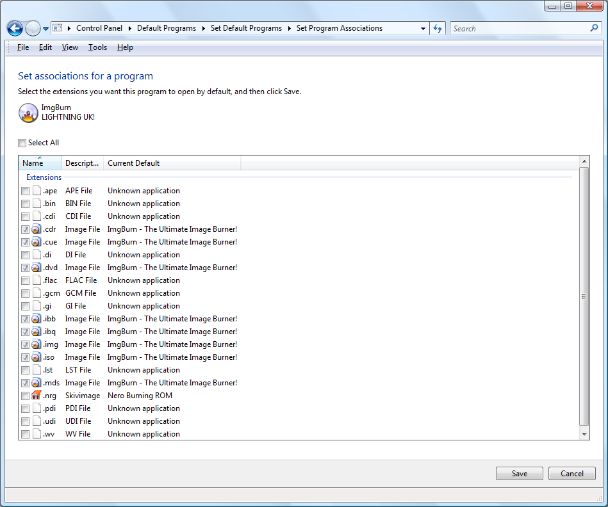Open the Tools menu
The width and height of the screenshot is (608, 507).
click(x=97, y=47)
